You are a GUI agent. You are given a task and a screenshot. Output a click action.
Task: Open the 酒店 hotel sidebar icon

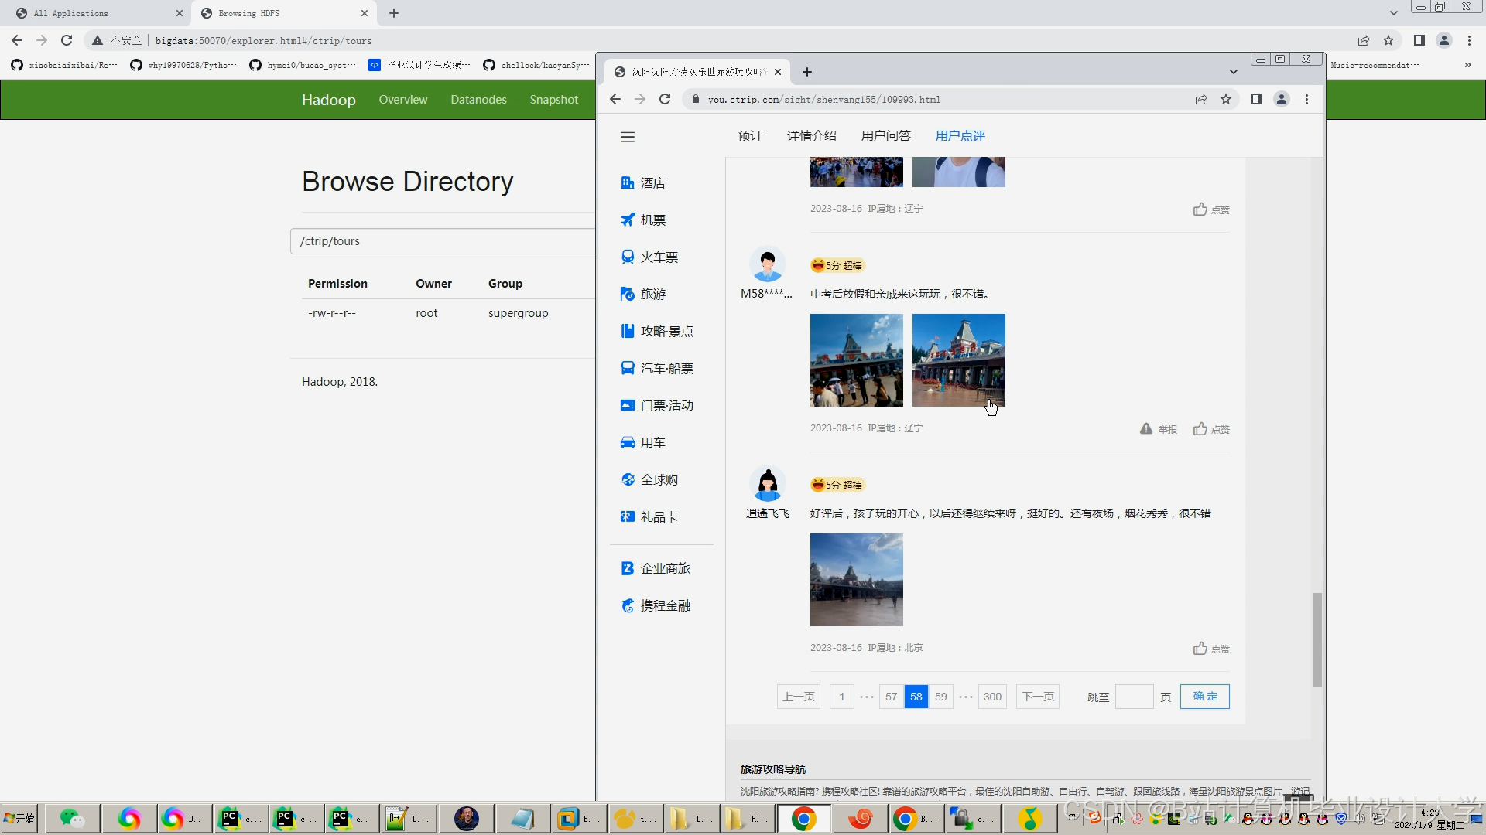pos(628,183)
